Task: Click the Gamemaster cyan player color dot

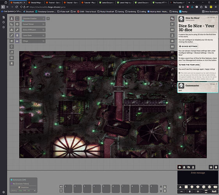Action: 12,180
